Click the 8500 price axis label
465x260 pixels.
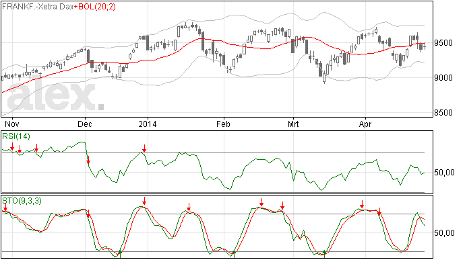(x=443, y=113)
